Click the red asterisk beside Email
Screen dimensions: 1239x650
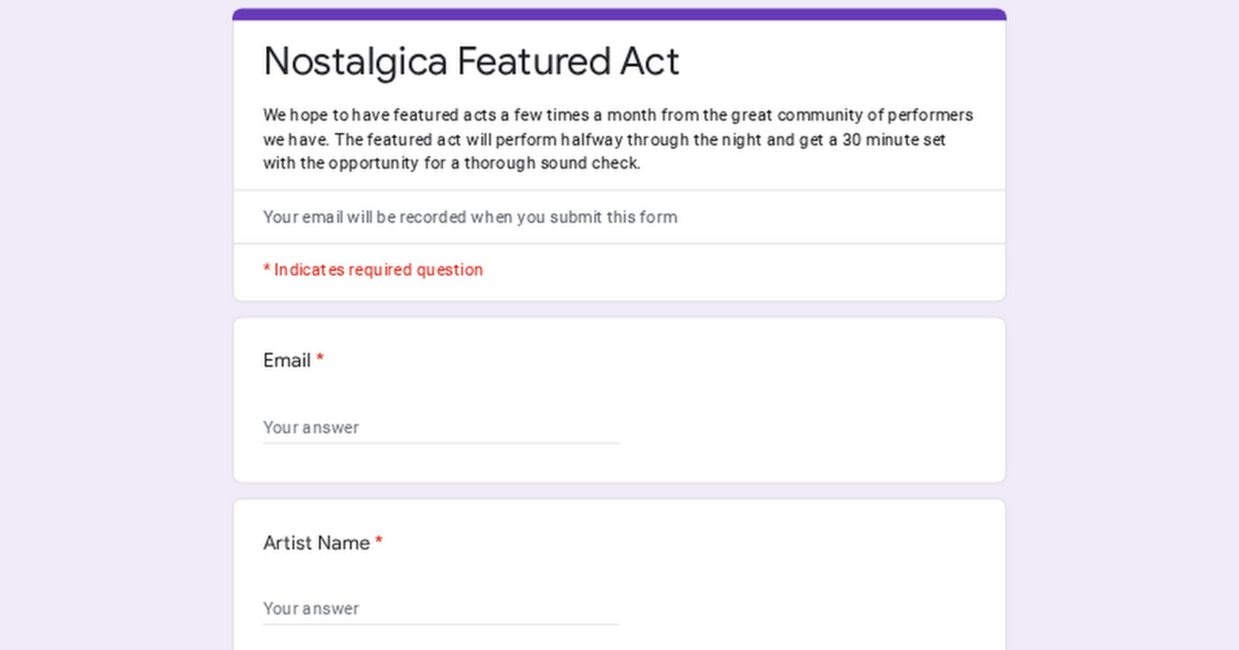(x=320, y=358)
